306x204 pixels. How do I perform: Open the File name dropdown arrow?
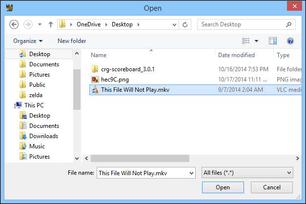tap(192, 173)
